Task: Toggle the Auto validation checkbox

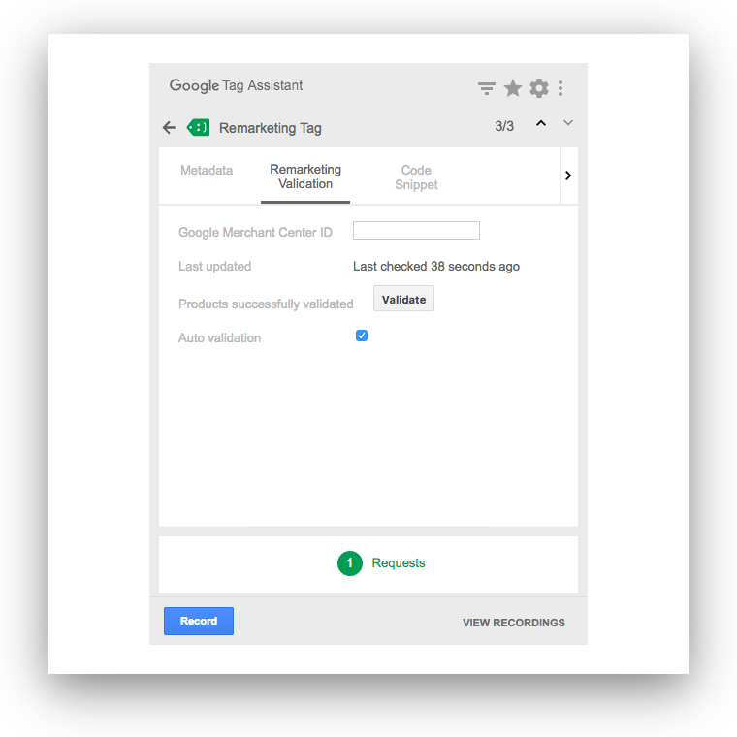Action: tap(362, 336)
